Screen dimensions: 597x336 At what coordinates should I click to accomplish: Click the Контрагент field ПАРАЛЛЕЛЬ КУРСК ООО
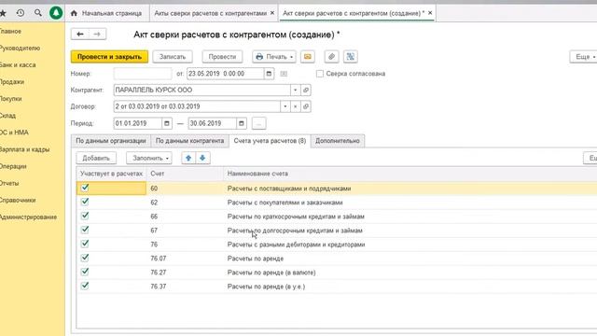click(202, 90)
